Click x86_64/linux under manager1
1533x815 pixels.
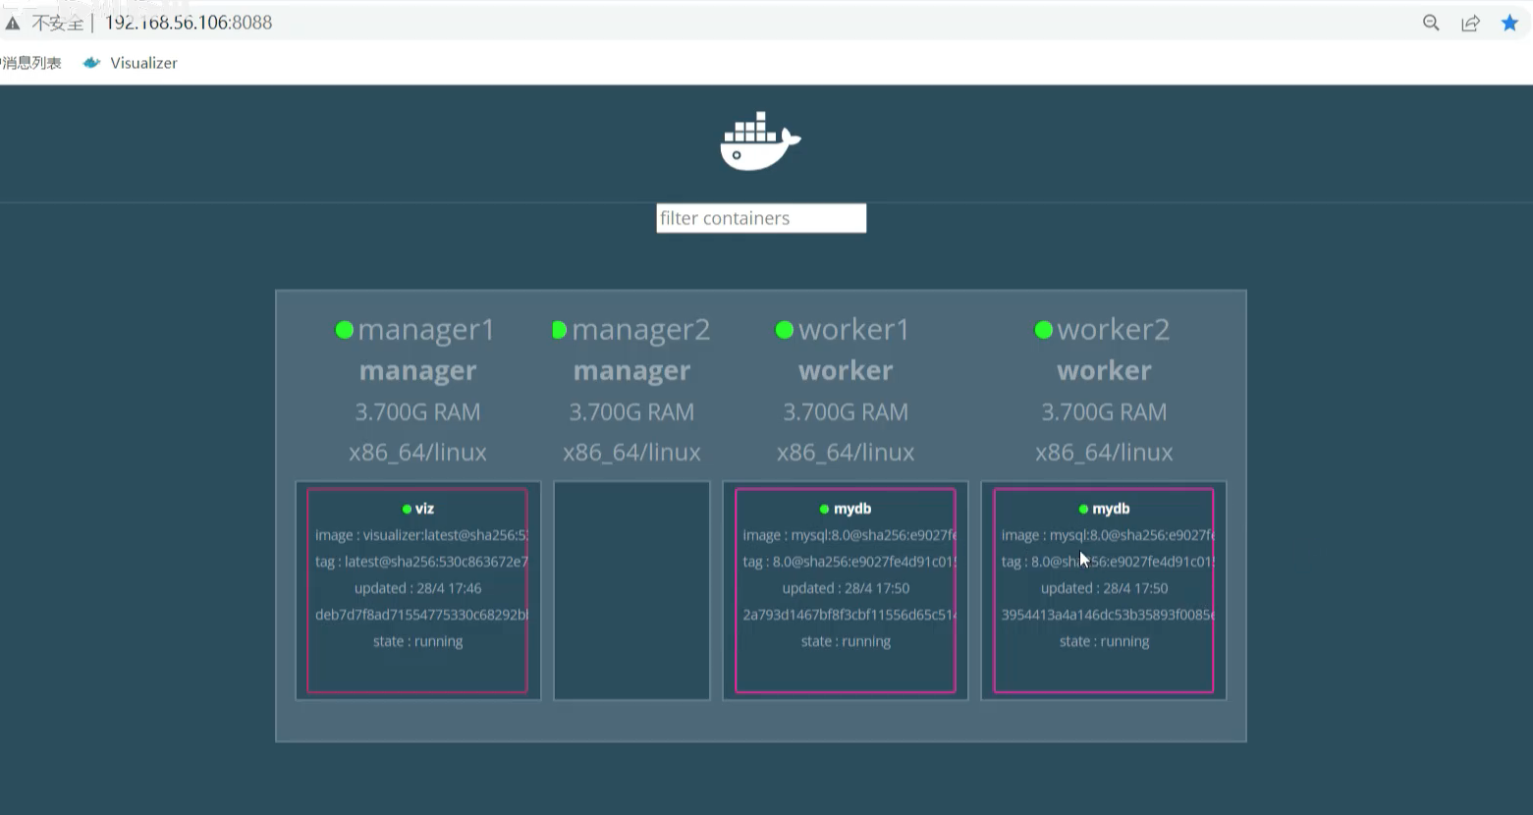pos(417,453)
